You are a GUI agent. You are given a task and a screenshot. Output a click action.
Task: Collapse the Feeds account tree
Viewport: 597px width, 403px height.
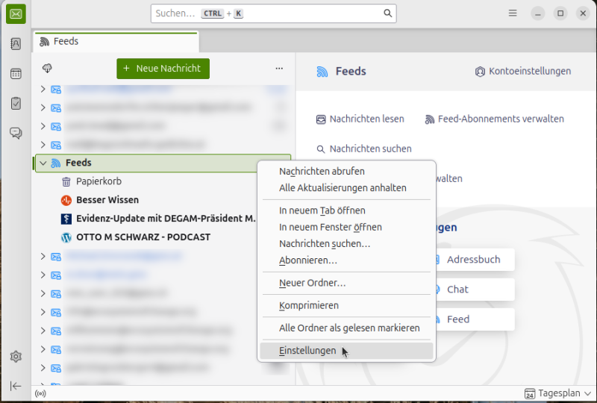43,163
